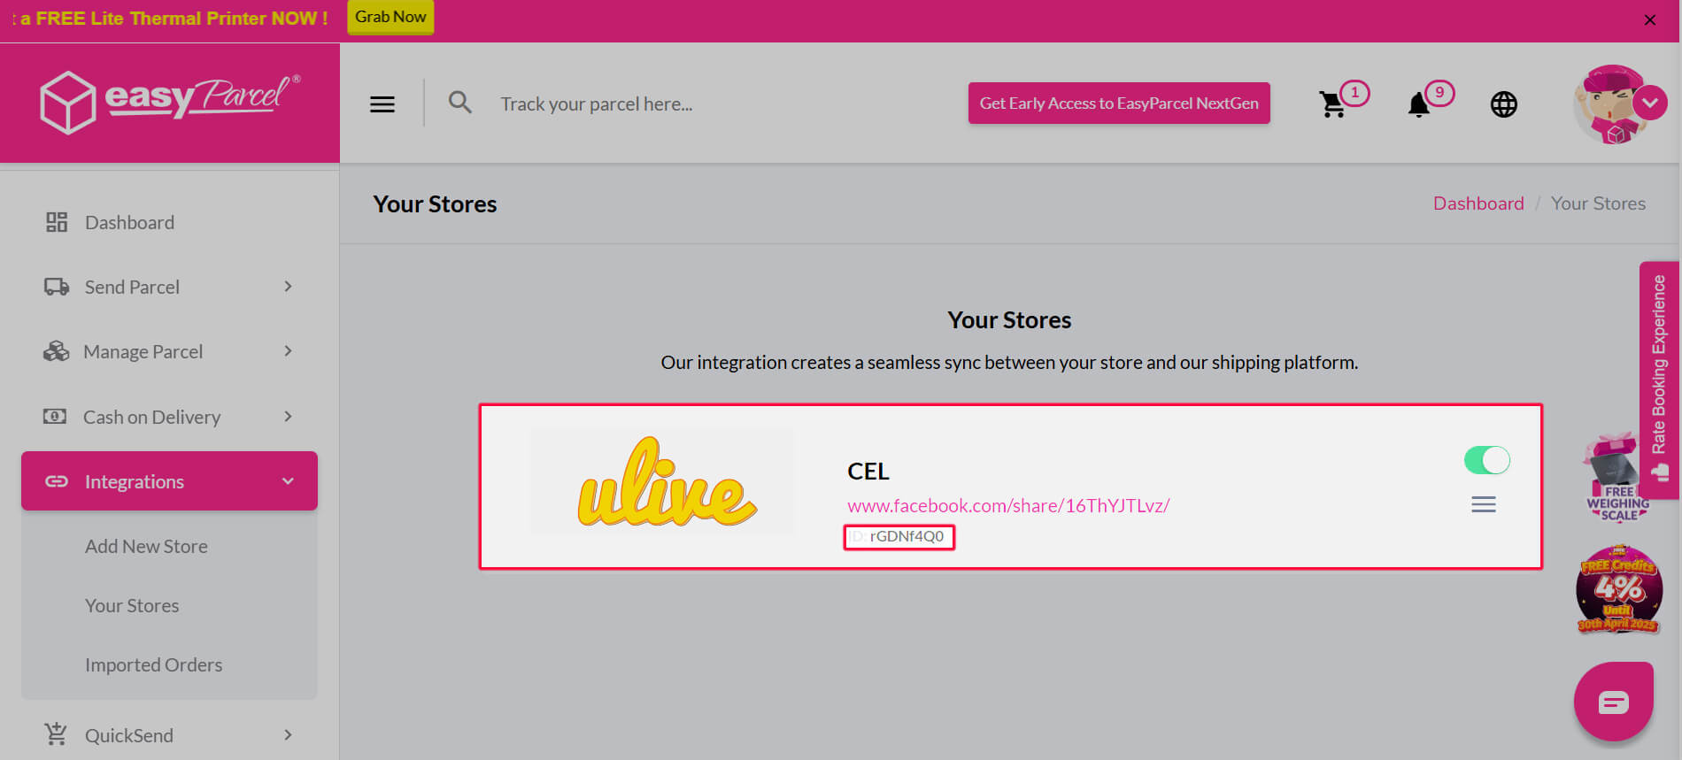
Task: Click the search magnifier icon
Action: pos(460,103)
